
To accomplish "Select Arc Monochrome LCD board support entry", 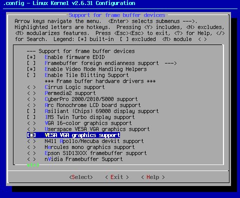I will click(92, 105).
